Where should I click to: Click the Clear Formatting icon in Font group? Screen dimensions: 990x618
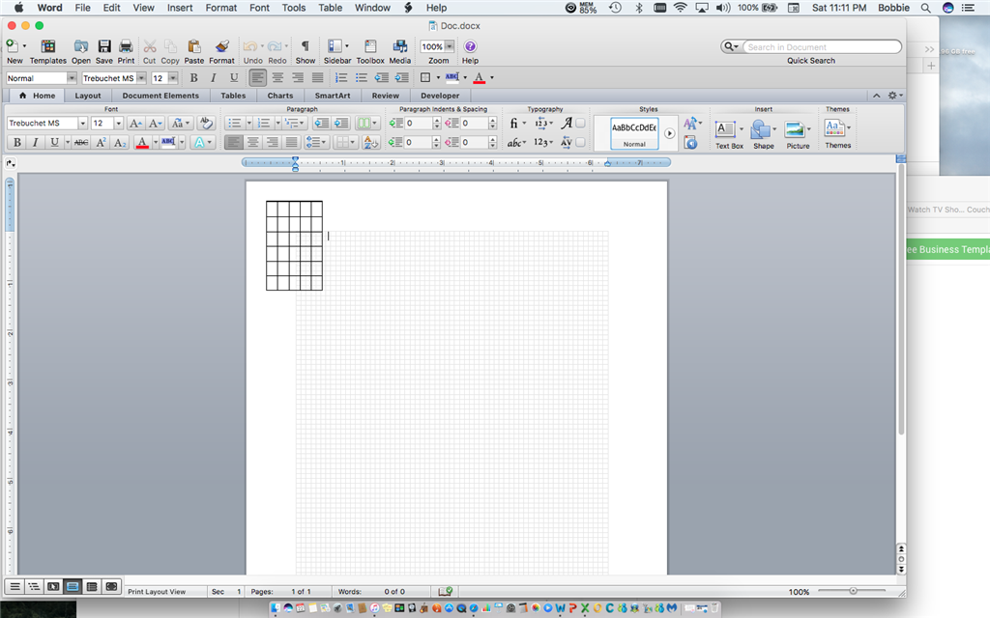pyautogui.click(x=205, y=124)
